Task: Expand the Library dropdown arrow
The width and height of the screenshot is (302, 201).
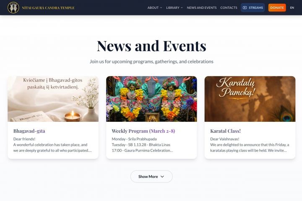Action: [182, 8]
